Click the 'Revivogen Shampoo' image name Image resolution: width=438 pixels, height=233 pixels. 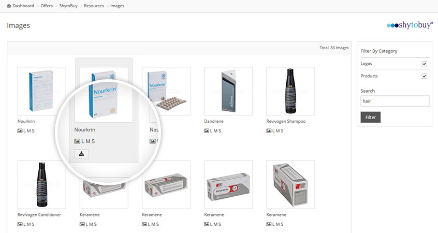[286, 121]
